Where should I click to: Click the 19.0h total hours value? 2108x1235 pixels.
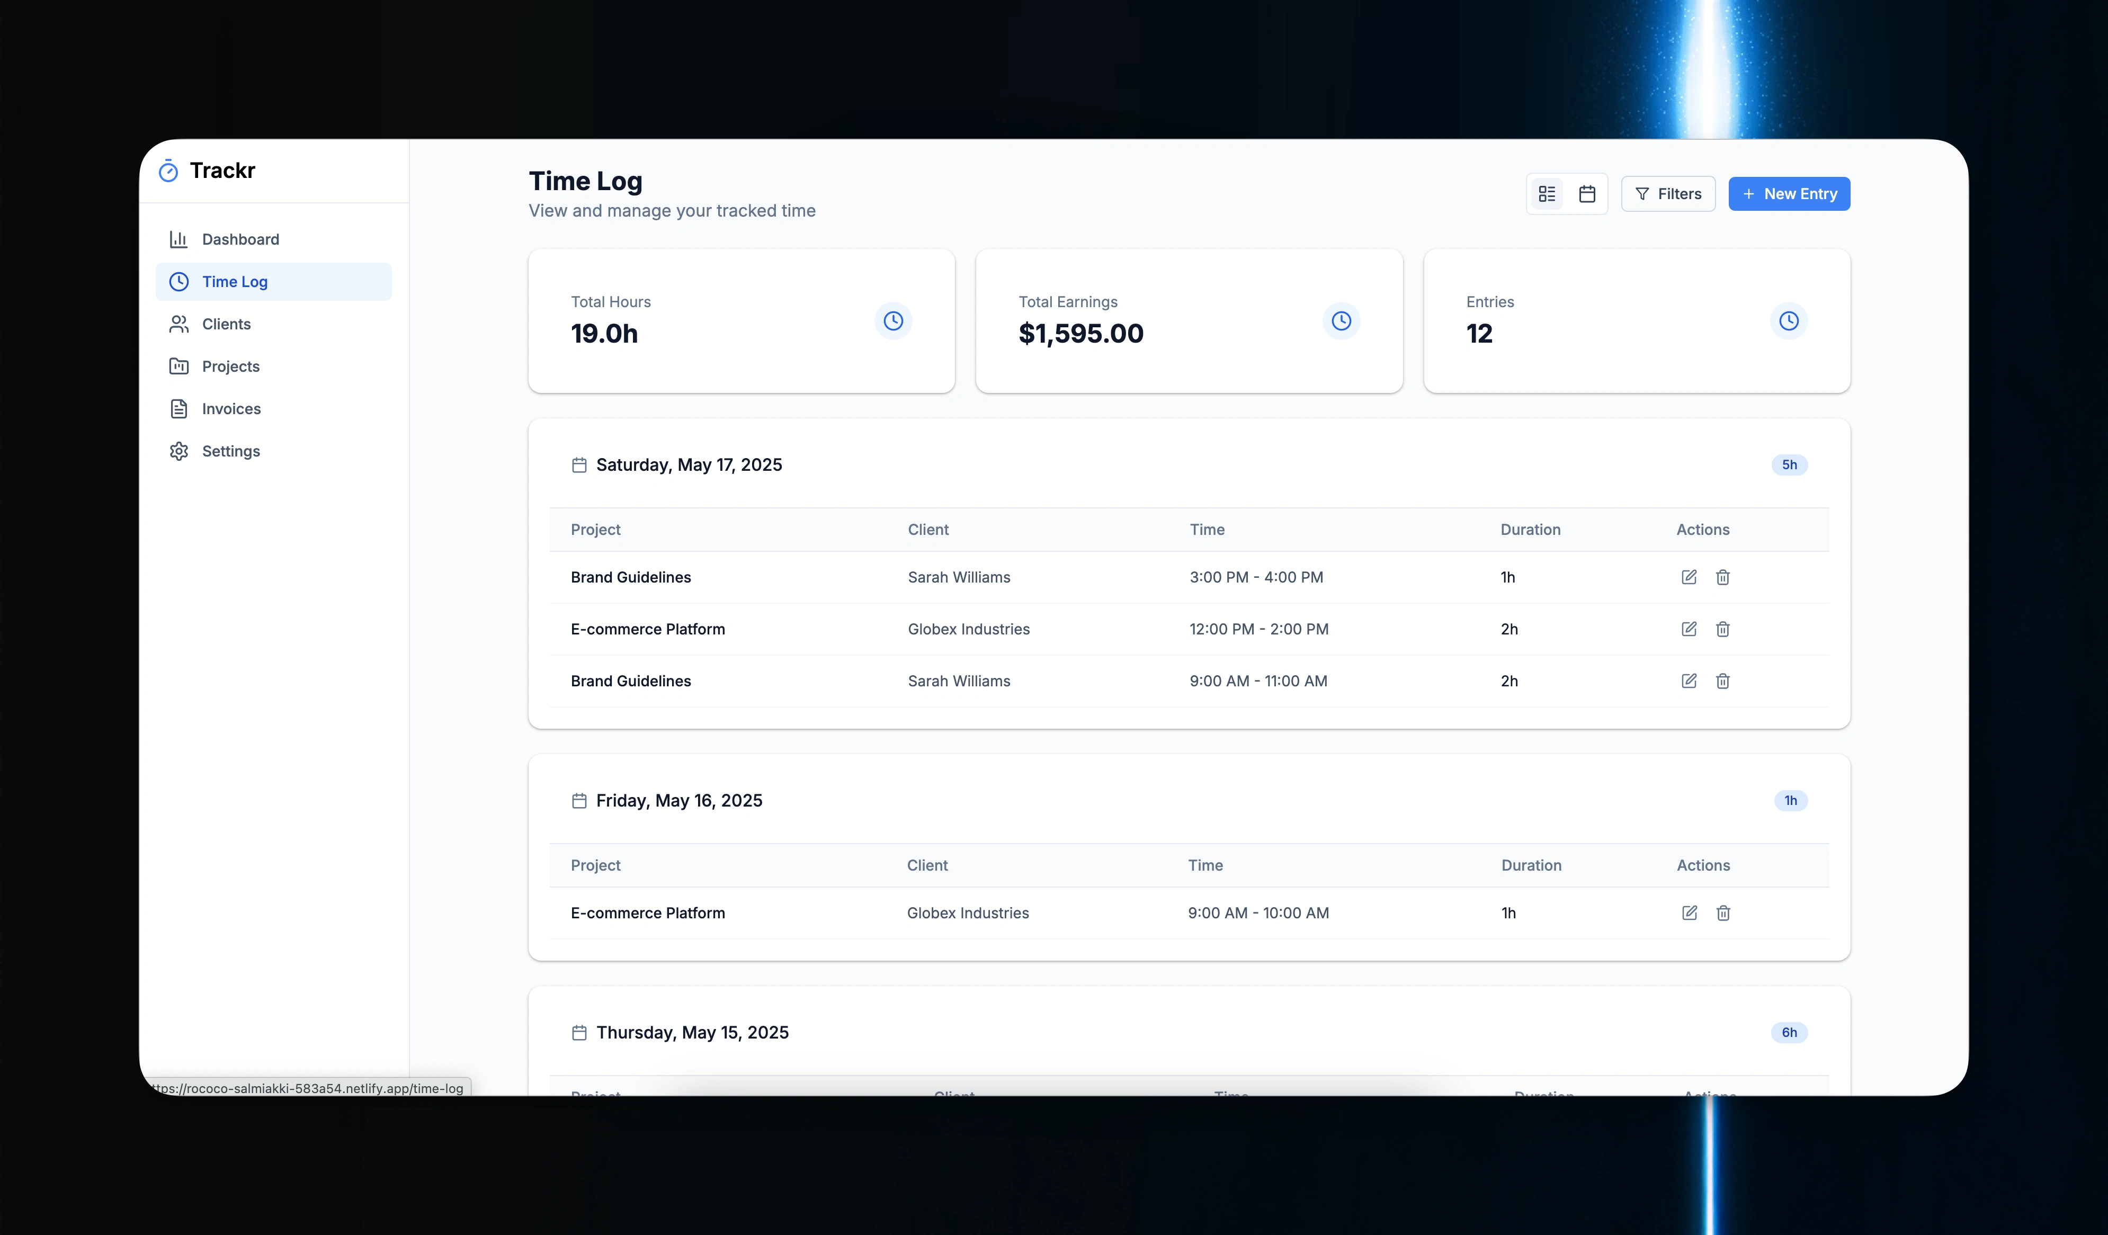604,334
